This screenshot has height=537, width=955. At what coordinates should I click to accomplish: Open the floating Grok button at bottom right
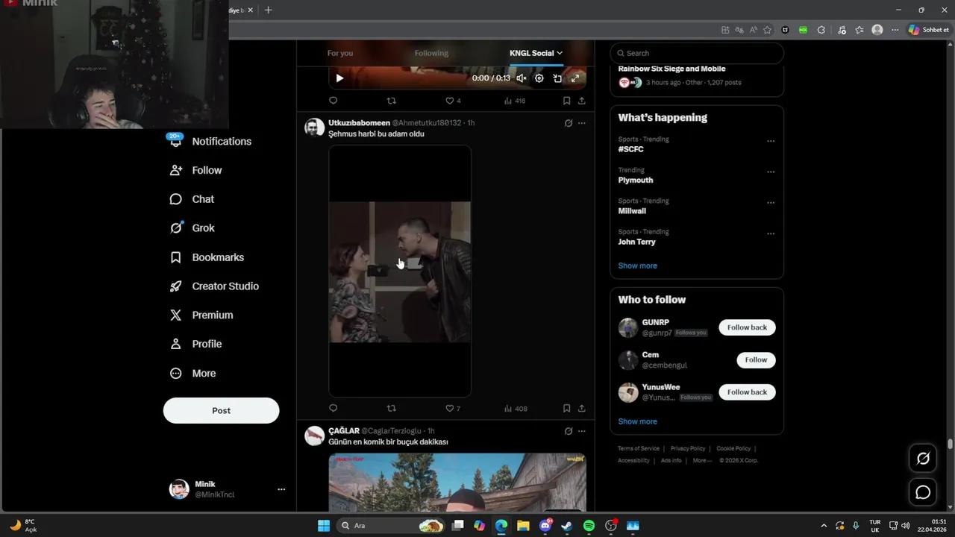click(922, 458)
